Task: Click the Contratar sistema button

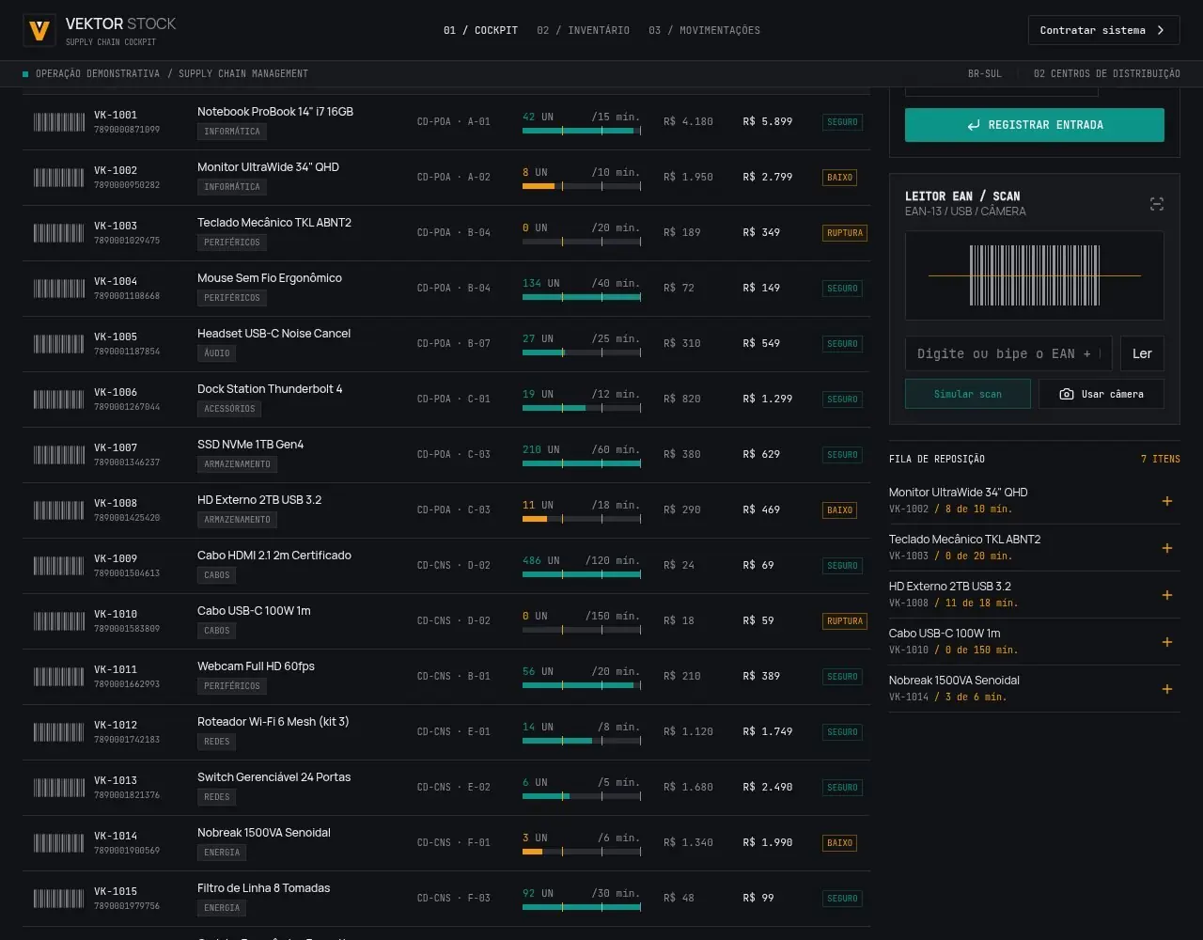Action: tap(1103, 30)
